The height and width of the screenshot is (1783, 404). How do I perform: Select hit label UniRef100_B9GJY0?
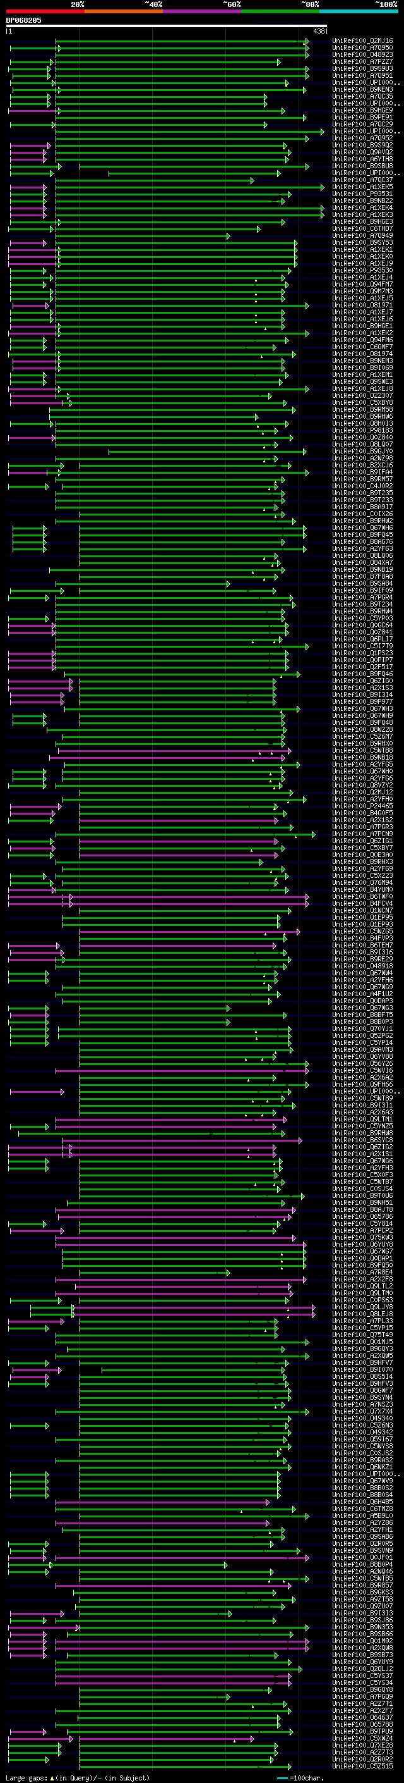(362, 452)
